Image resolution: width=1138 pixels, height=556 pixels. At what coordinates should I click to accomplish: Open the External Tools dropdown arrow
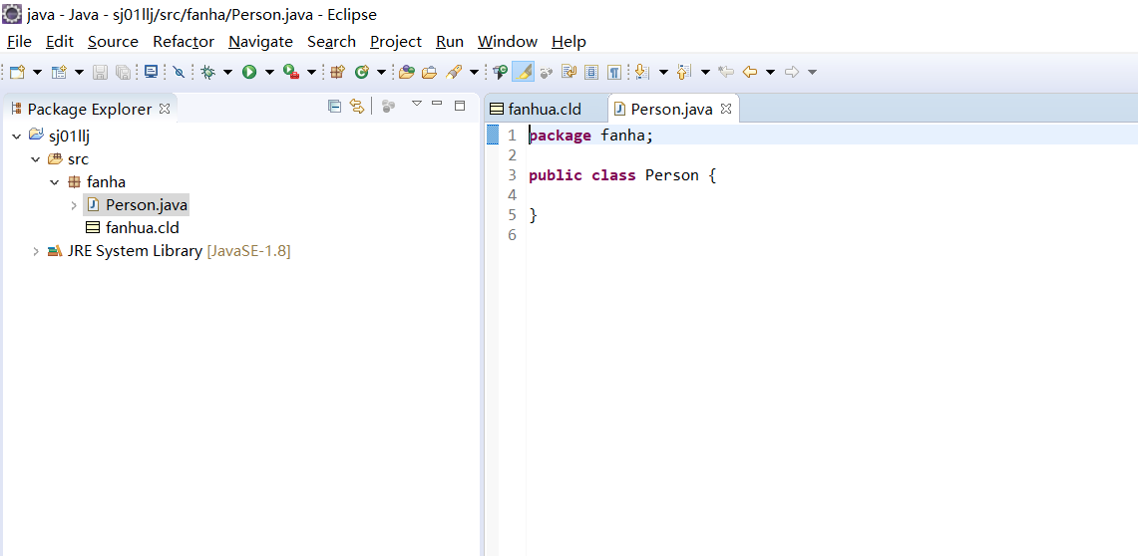tap(311, 72)
